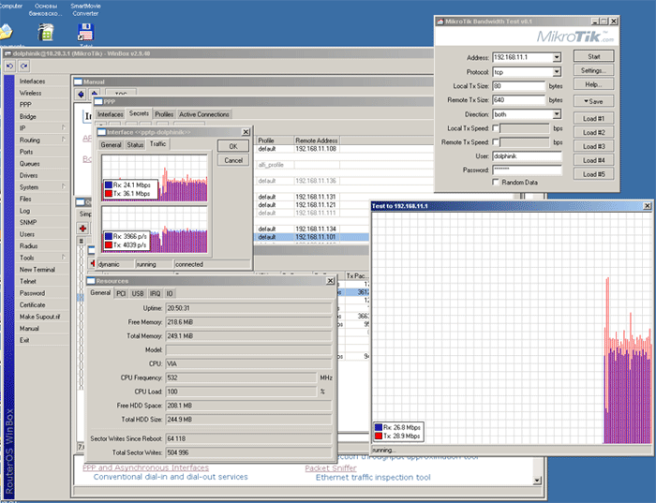Open the Address dropdown in Bandwidth Test
Viewport: 656px width, 503px height.
[557, 57]
